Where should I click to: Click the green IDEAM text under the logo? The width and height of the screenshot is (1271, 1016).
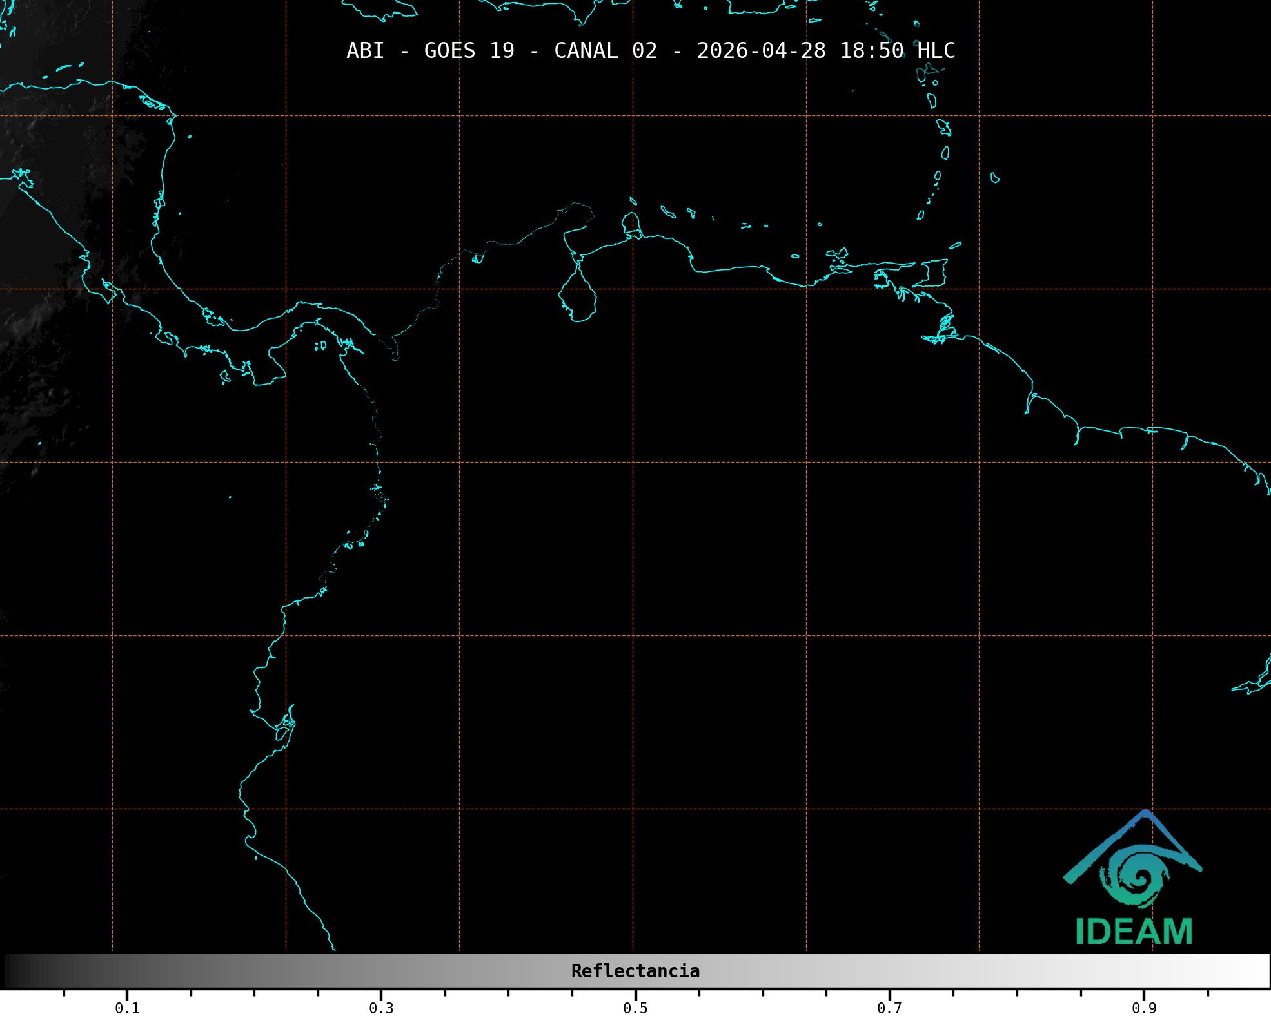click(x=1134, y=932)
